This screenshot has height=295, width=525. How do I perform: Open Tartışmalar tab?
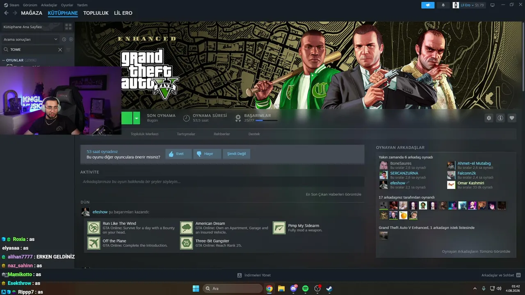click(186, 134)
